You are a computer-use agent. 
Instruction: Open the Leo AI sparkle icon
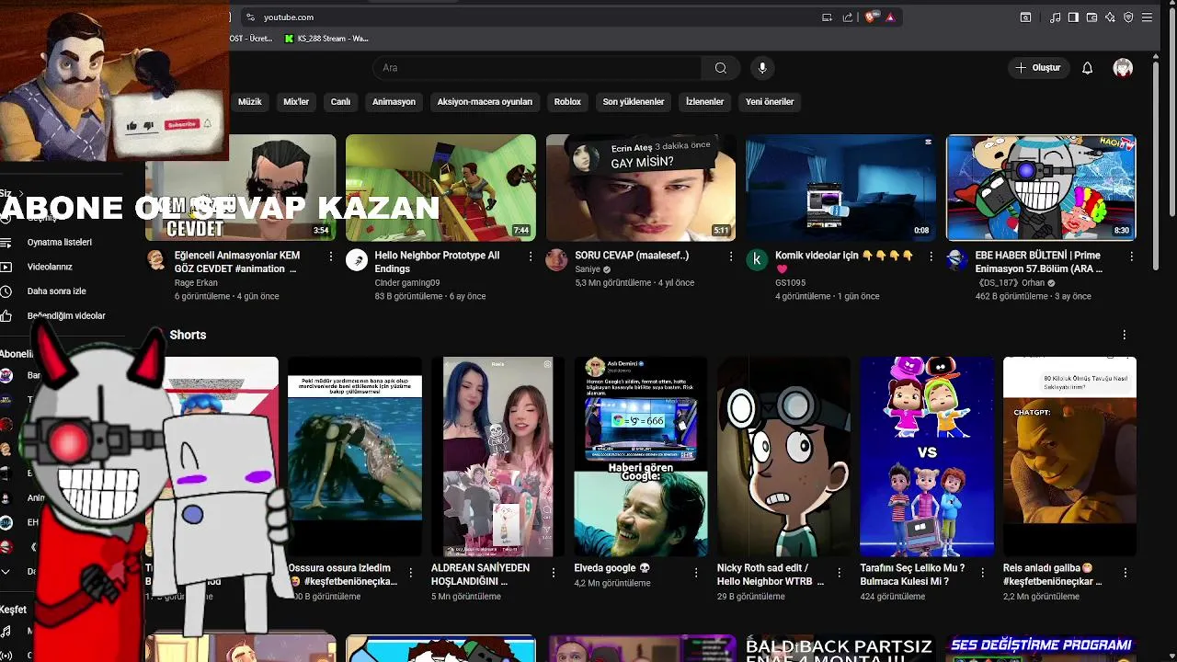(x=1110, y=17)
